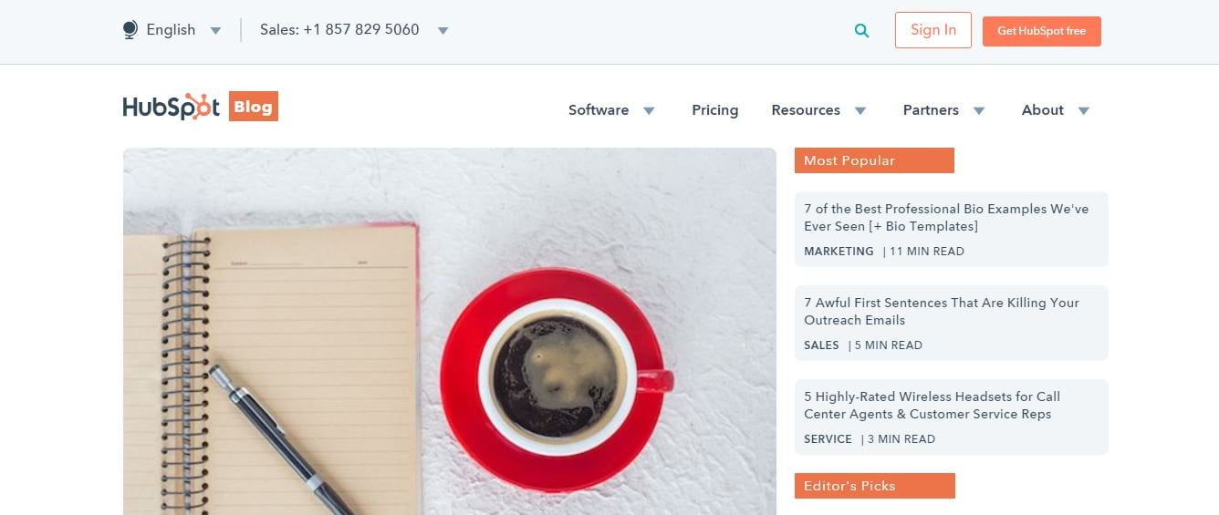Viewport: 1219px width, 515px height.
Task: Expand the Resources menu arrow
Action: coord(860,111)
